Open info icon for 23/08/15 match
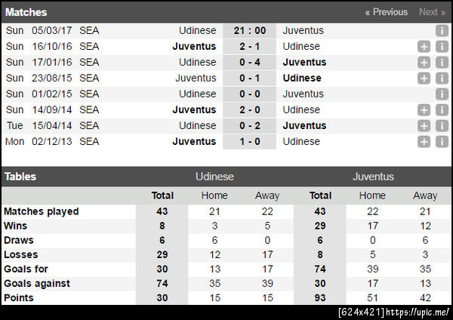The height and width of the screenshot is (320, 453). click(x=442, y=78)
